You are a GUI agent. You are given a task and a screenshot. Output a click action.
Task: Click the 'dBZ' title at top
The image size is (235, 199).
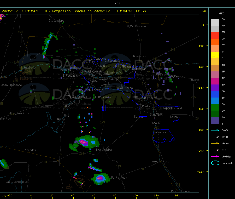(x=117, y=4)
